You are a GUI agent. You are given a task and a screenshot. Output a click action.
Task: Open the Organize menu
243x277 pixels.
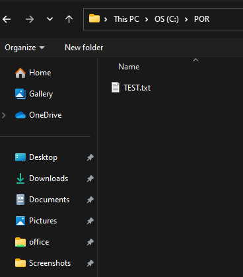[24, 48]
